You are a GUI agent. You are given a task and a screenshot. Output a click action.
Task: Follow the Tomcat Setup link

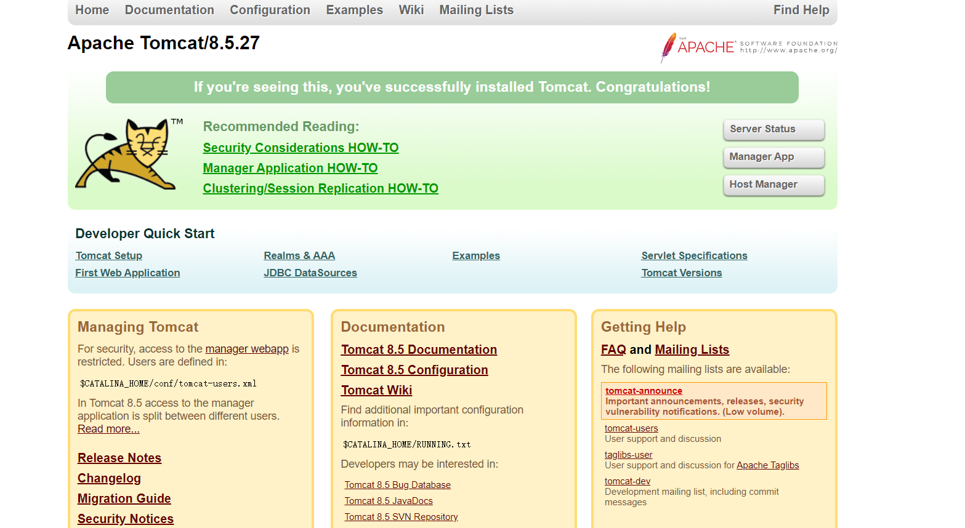108,255
